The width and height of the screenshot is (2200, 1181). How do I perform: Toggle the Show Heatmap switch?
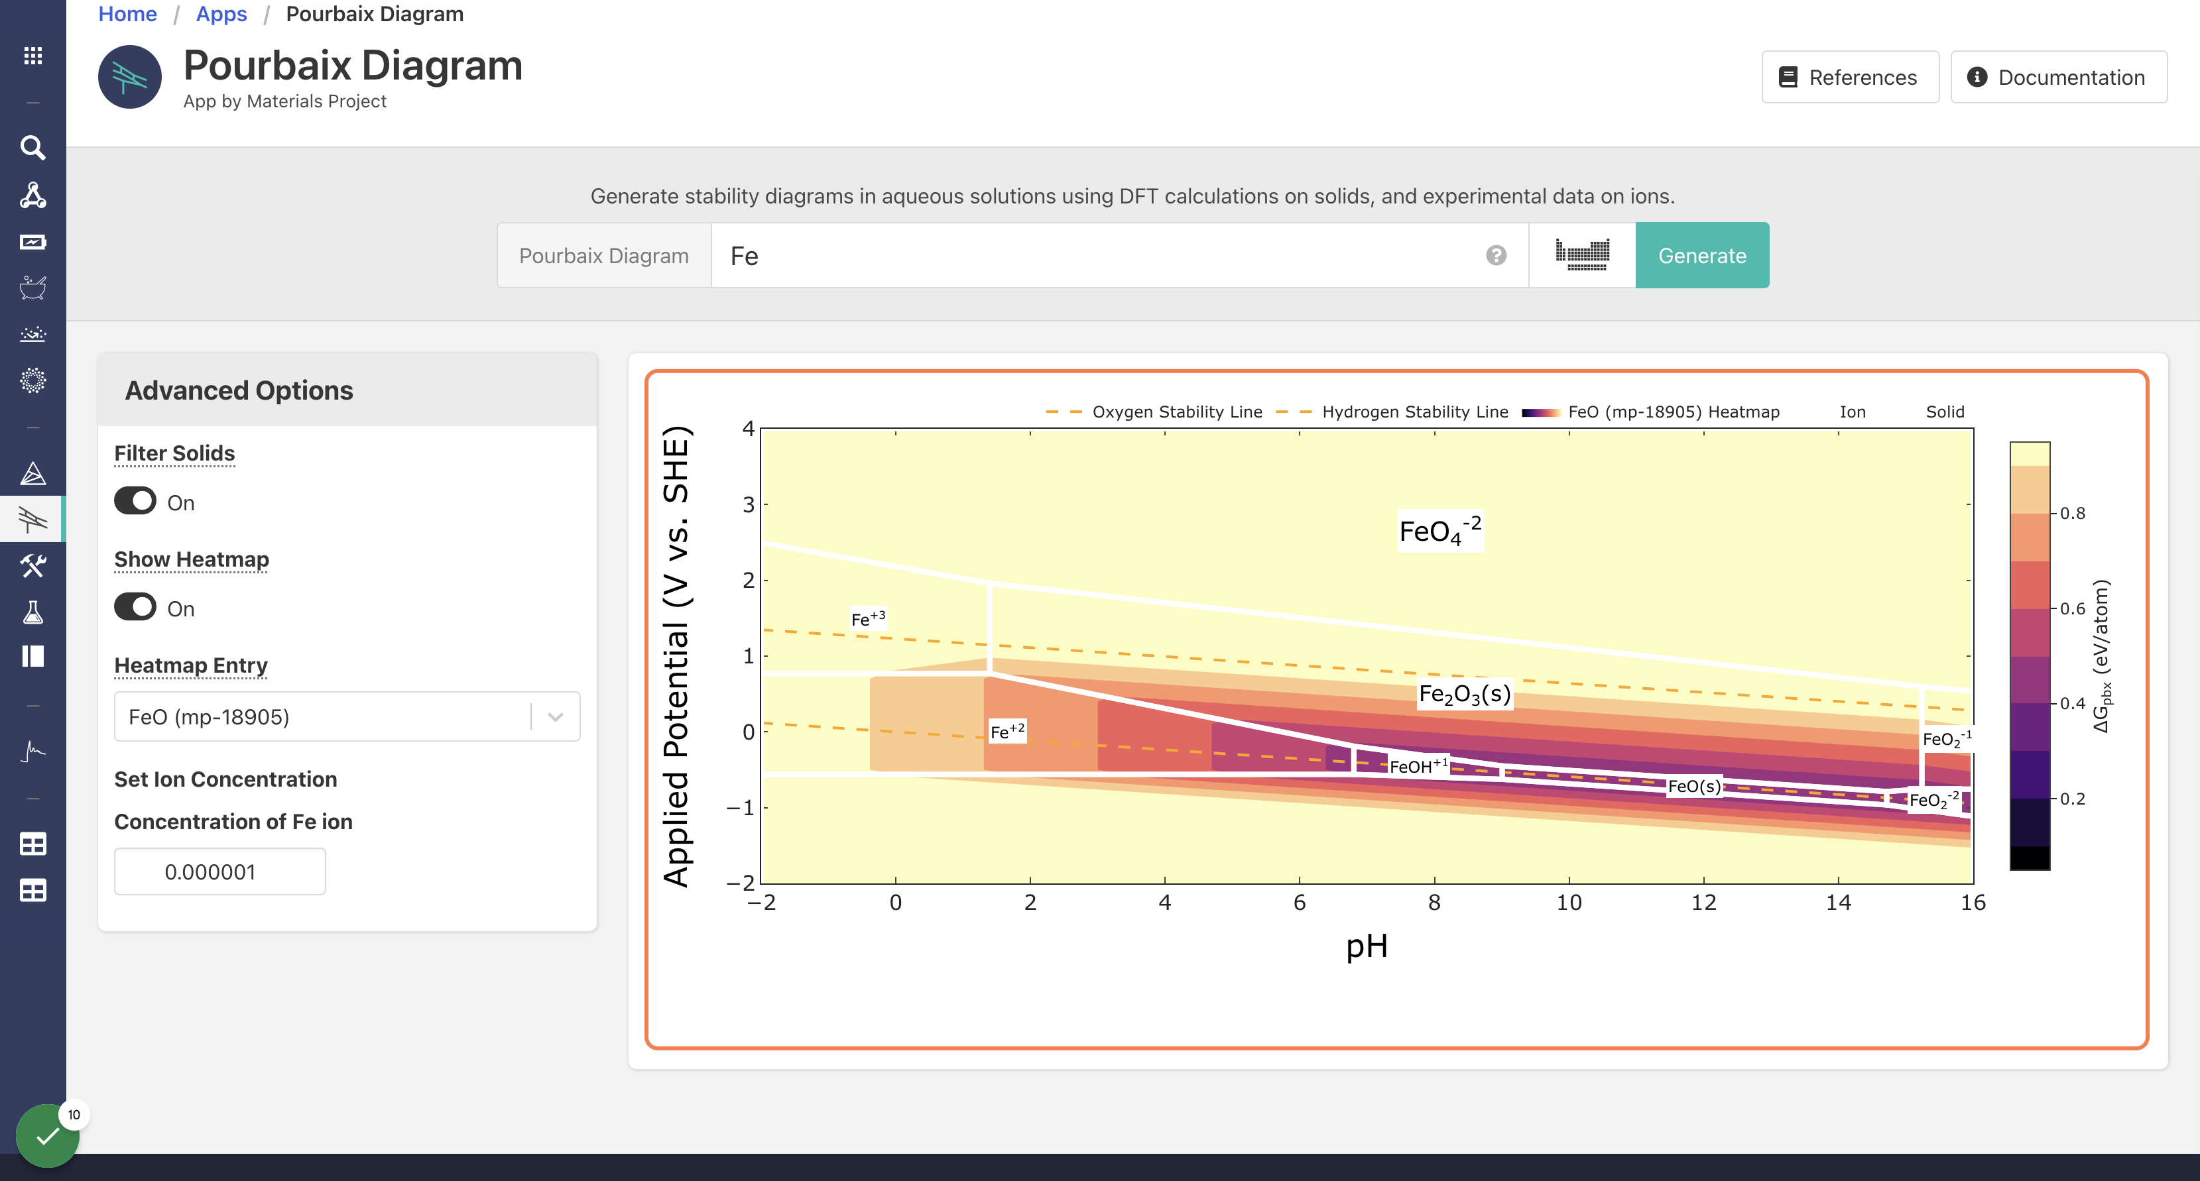(x=135, y=607)
